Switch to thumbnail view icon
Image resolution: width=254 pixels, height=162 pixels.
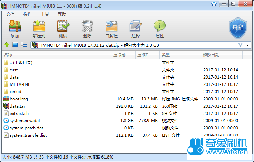[x=15, y=45]
